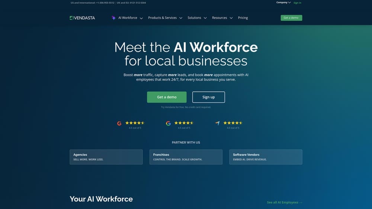
Task: Click the PARTNER WITH US label
Action: [x=186, y=143]
